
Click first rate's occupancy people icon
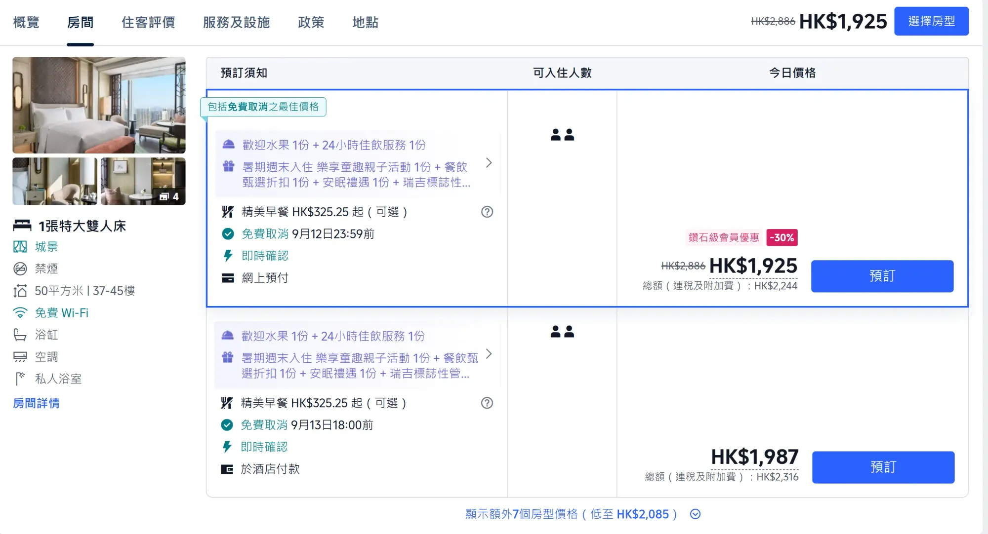(562, 135)
